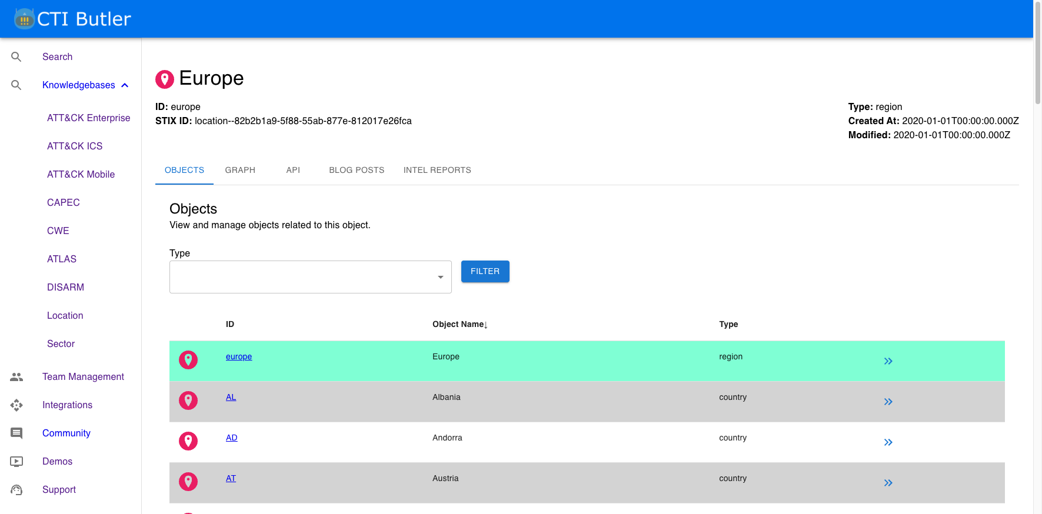Open Andorra row double-chevron arrow

[x=888, y=442]
